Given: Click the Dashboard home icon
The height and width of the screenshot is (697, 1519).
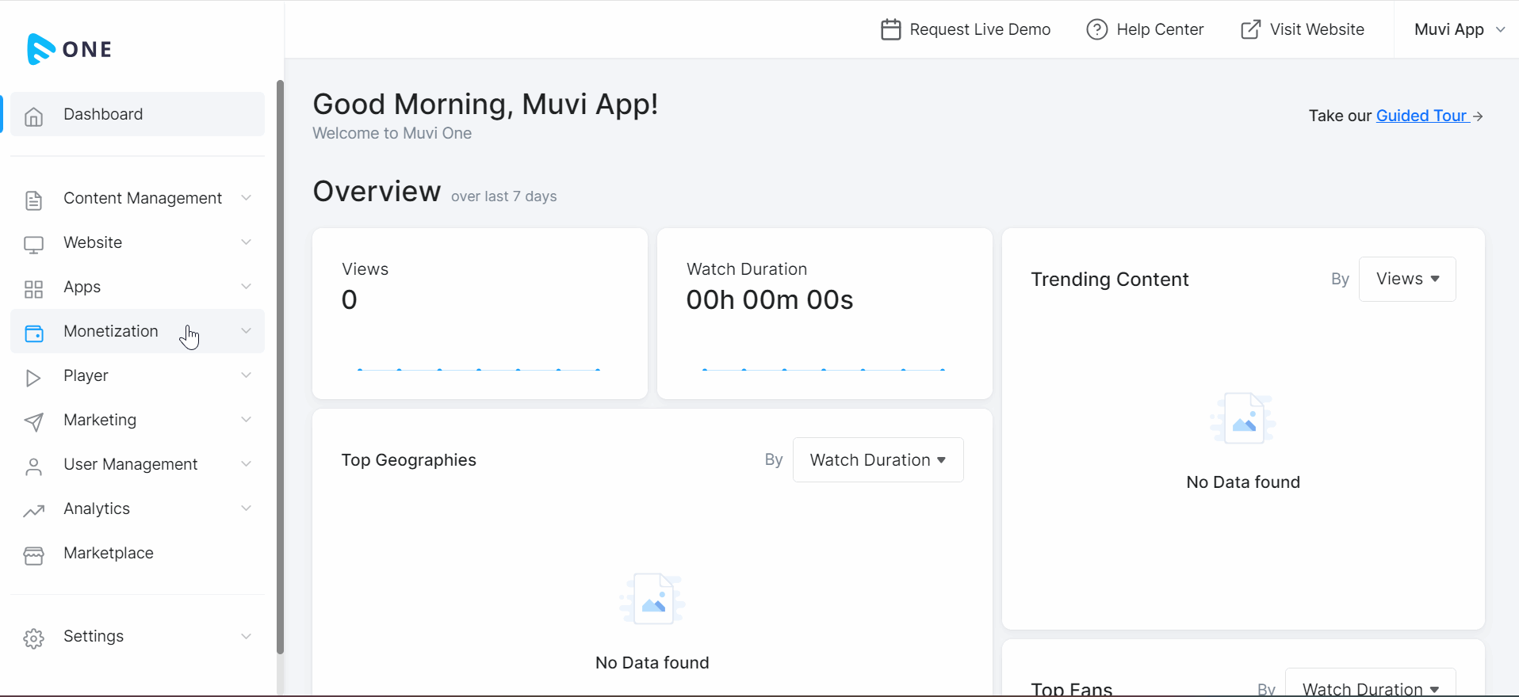Looking at the screenshot, I should pyautogui.click(x=33, y=116).
